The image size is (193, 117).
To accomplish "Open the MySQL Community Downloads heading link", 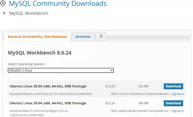I will coord(58,3).
